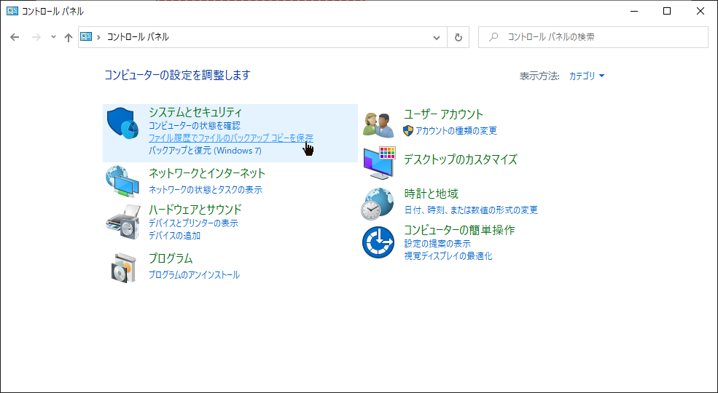The height and width of the screenshot is (393, 718).
Task: Open アカウントの種類の変更 link
Action: coord(456,131)
